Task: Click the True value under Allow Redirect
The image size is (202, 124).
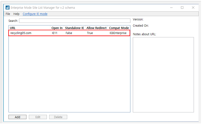Action: (x=90, y=33)
